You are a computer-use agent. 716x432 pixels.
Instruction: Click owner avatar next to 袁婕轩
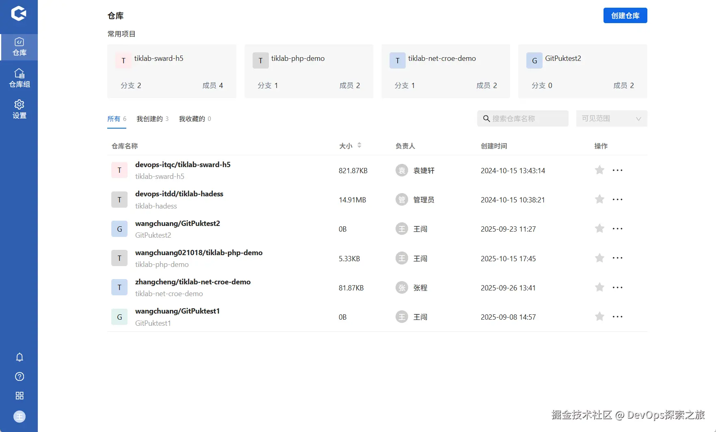402,170
